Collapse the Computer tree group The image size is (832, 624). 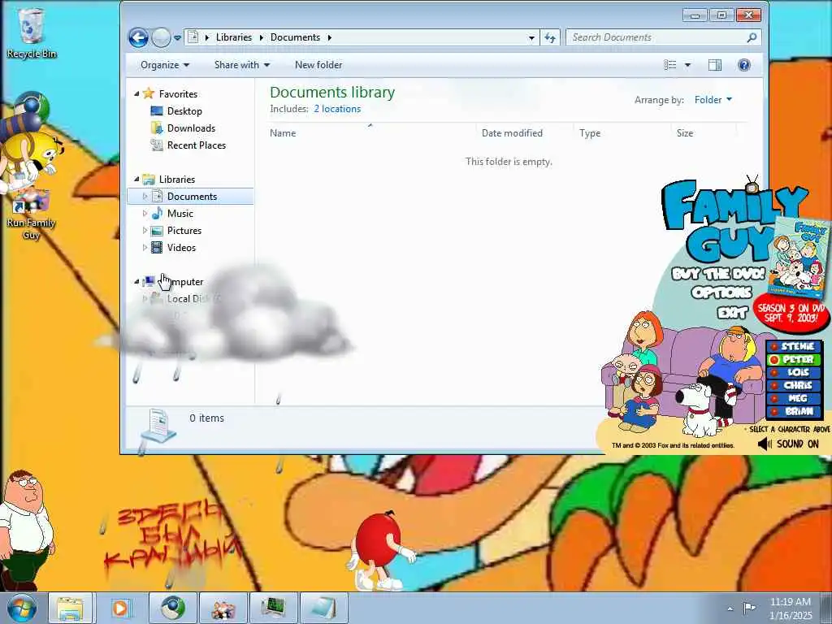[x=136, y=282]
